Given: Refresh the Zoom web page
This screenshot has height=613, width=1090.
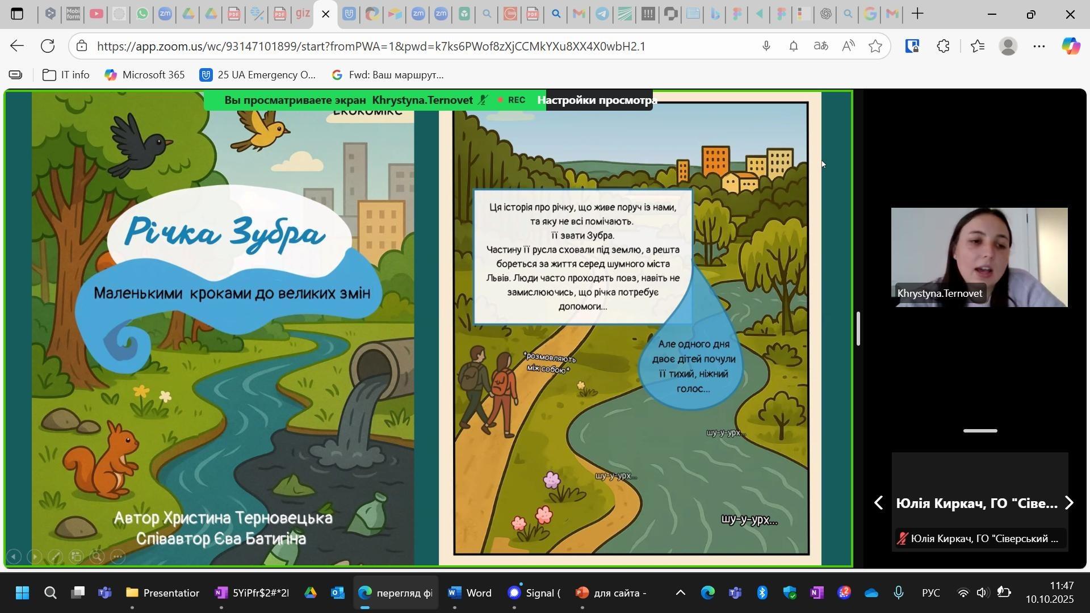Looking at the screenshot, I should pos(48,46).
